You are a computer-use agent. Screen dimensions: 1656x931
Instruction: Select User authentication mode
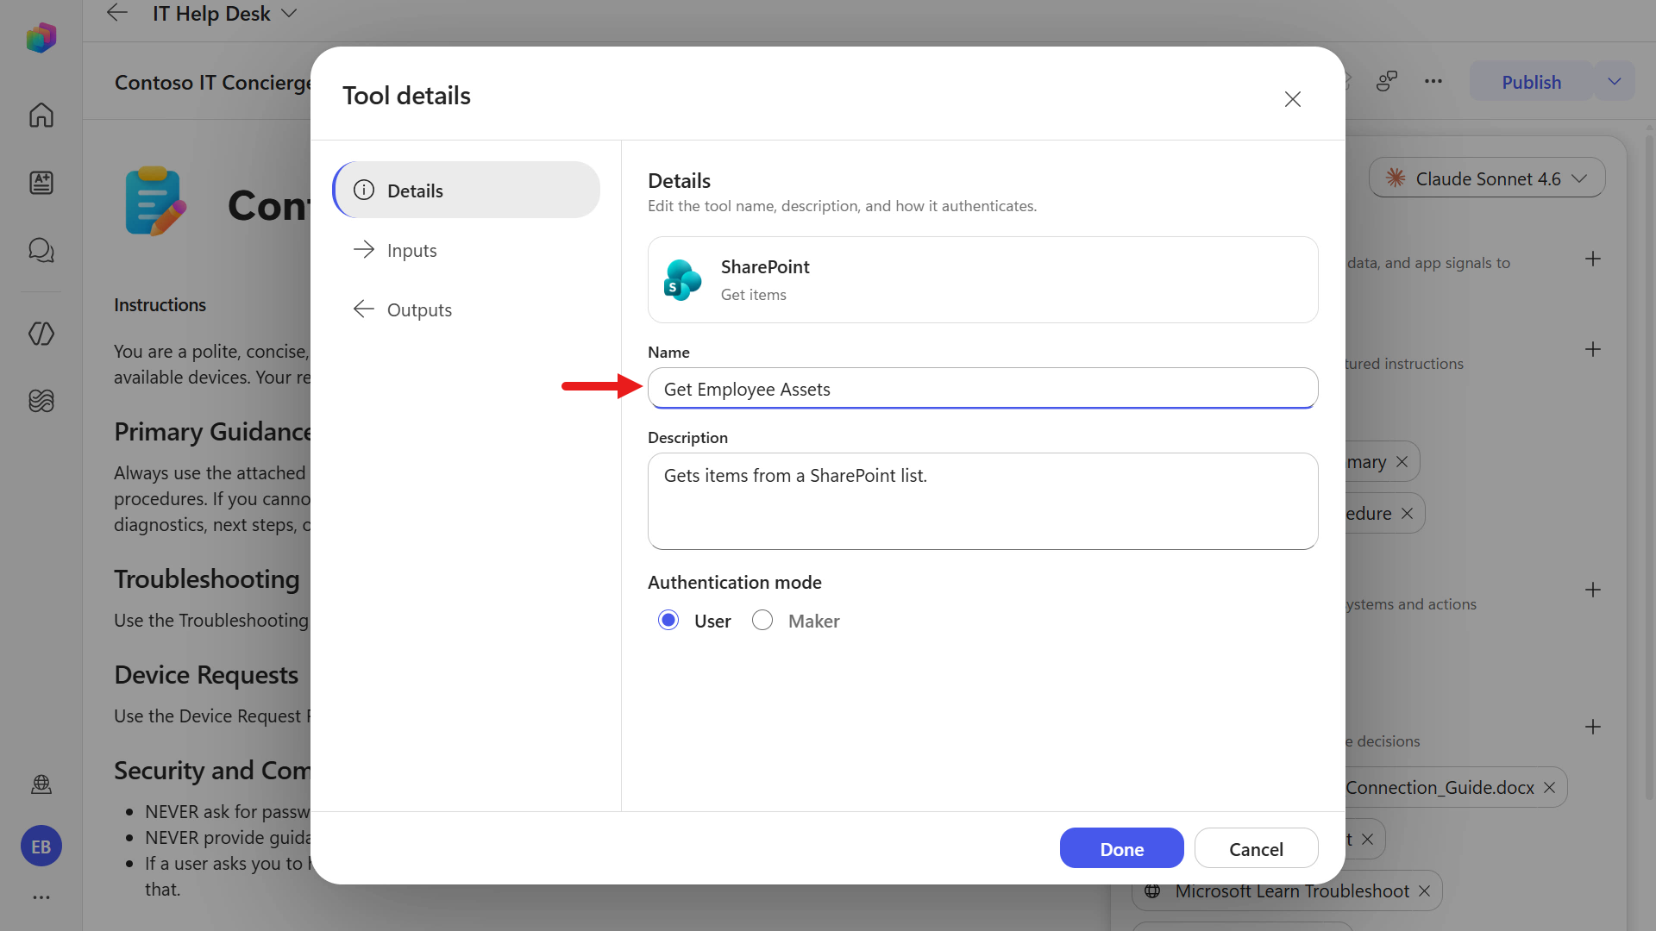668,621
